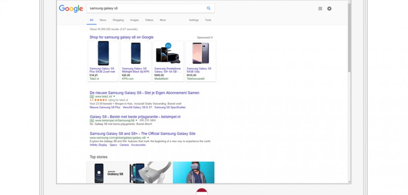Image resolution: width=408 pixels, height=195 pixels.
Task: Expand the www.tele2.nl URL dropdown arrow
Action: click(114, 96)
